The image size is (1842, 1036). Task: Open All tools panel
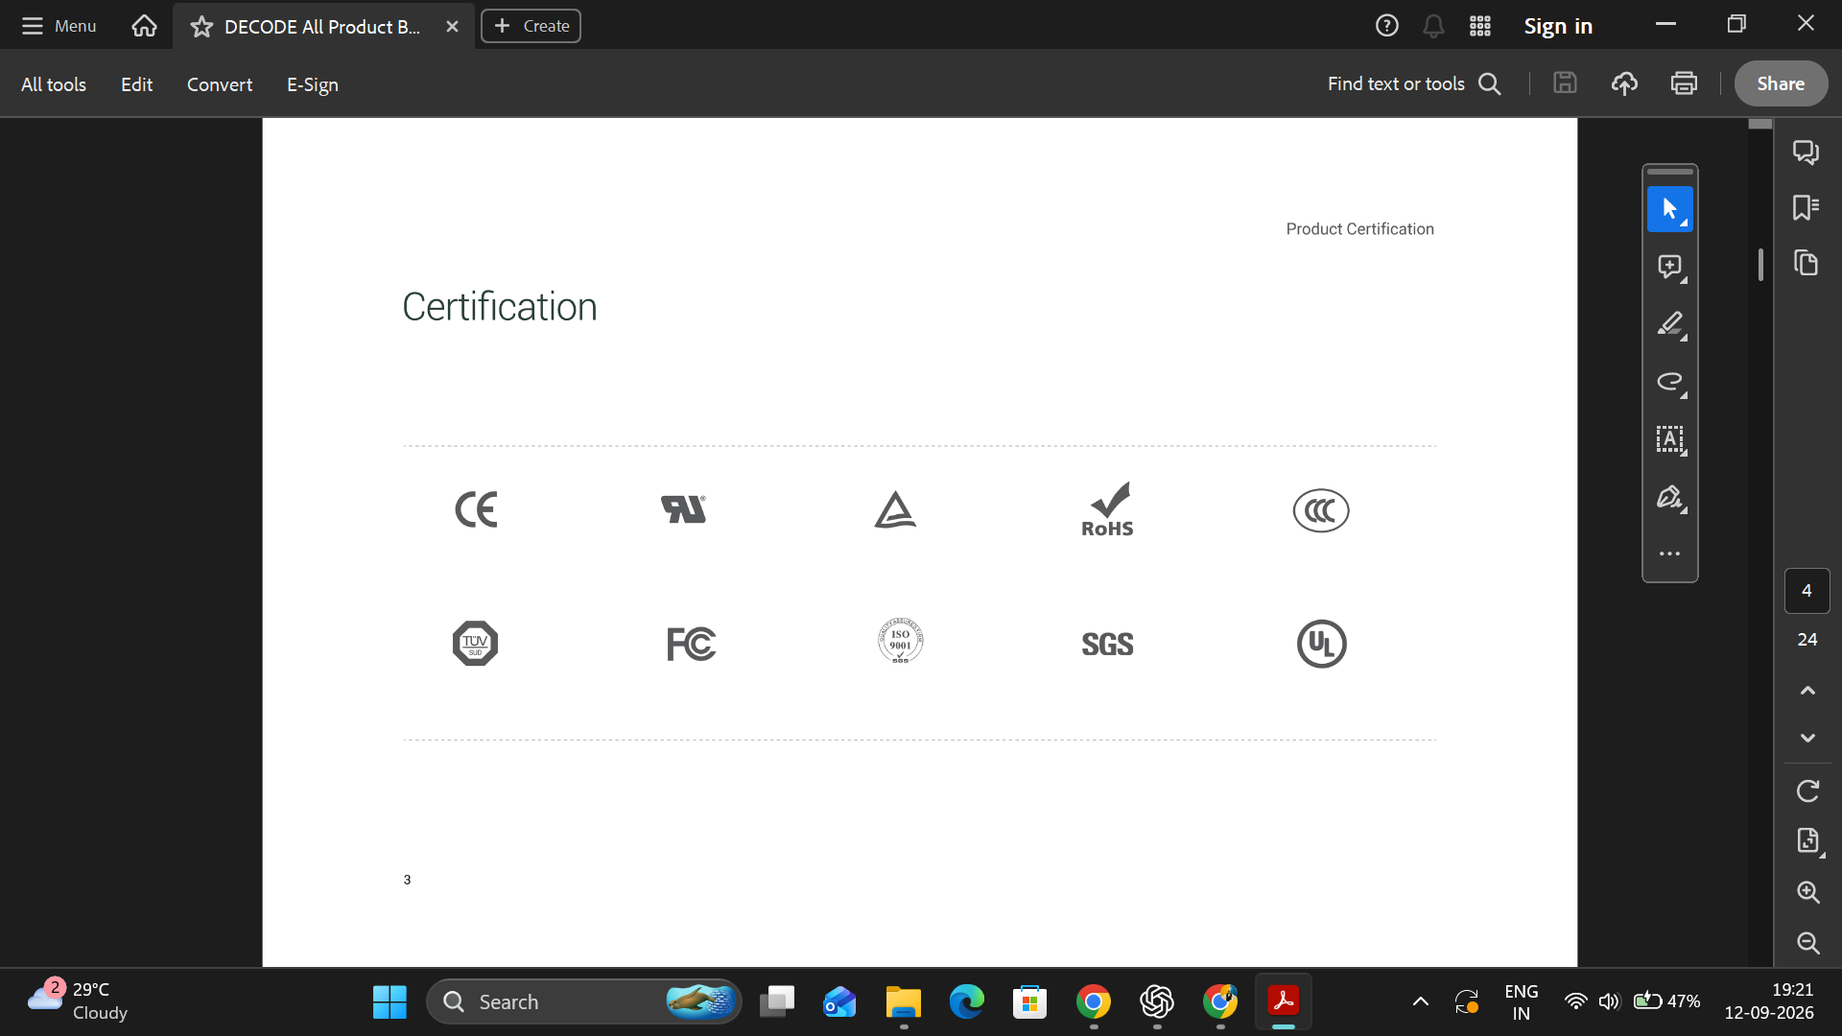[54, 84]
